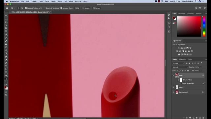The width and height of the screenshot is (211, 119).
Task: Click the Fit Screen button
Action: click(86, 8)
